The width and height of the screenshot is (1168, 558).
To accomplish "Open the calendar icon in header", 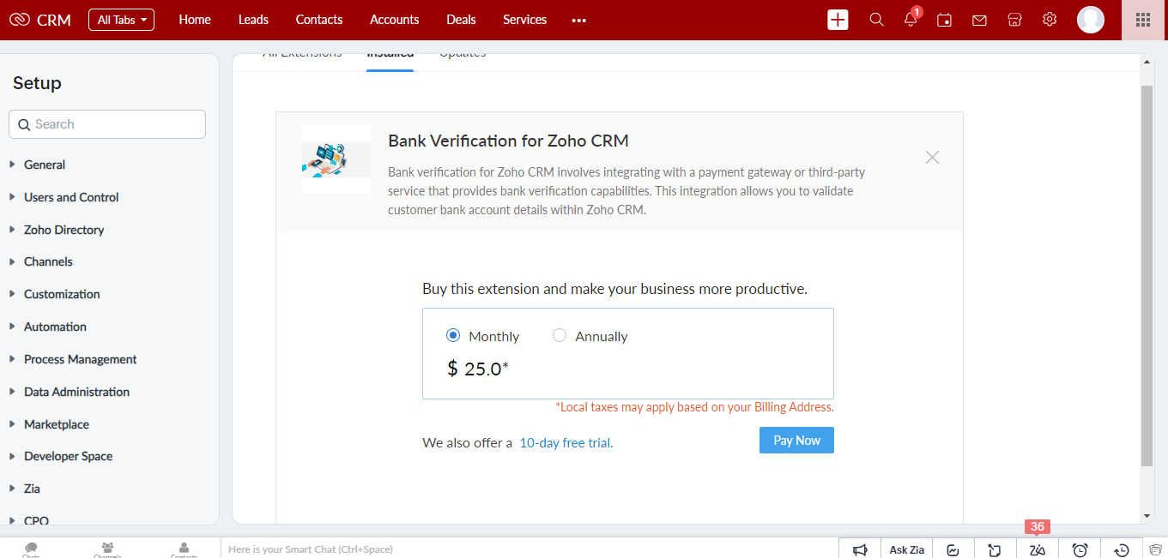I will coord(944,20).
